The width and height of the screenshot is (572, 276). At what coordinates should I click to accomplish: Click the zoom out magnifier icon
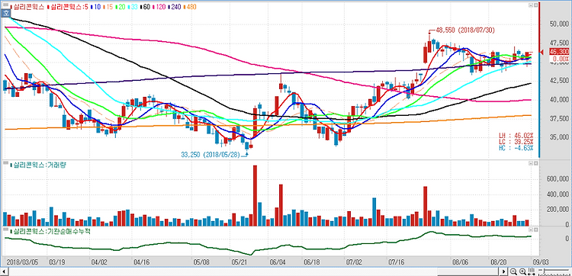pos(513,271)
